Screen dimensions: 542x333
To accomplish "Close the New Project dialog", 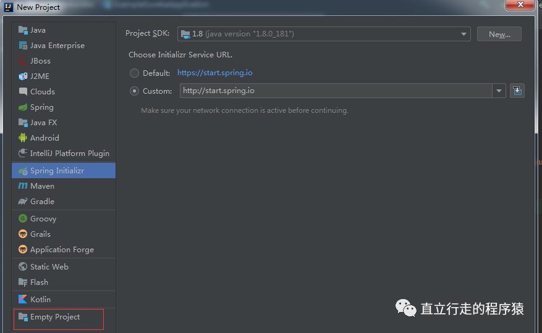I will [520, 5].
